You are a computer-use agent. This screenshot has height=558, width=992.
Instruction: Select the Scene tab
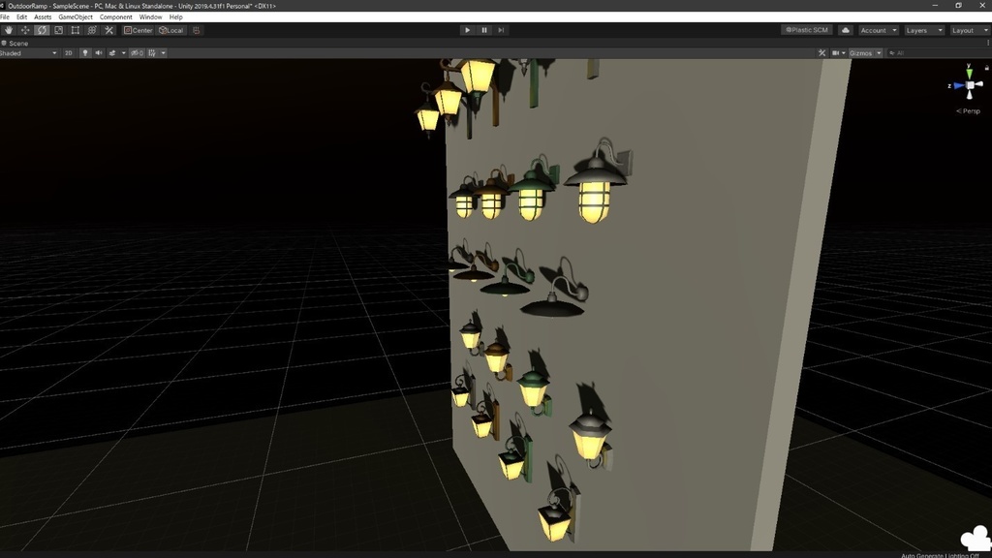coord(15,43)
